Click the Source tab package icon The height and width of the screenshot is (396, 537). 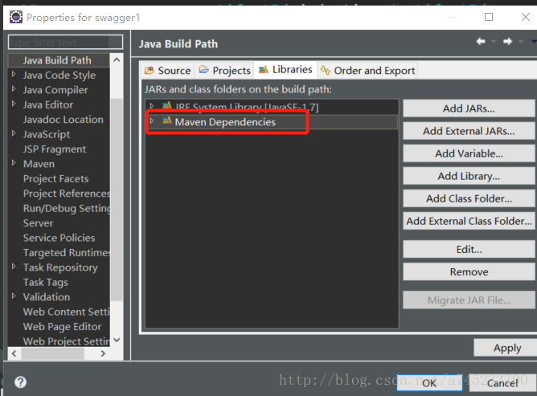point(150,71)
